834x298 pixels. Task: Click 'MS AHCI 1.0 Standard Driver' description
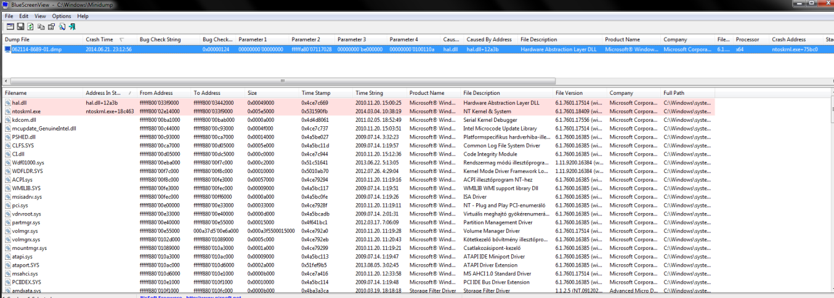[x=500, y=273]
